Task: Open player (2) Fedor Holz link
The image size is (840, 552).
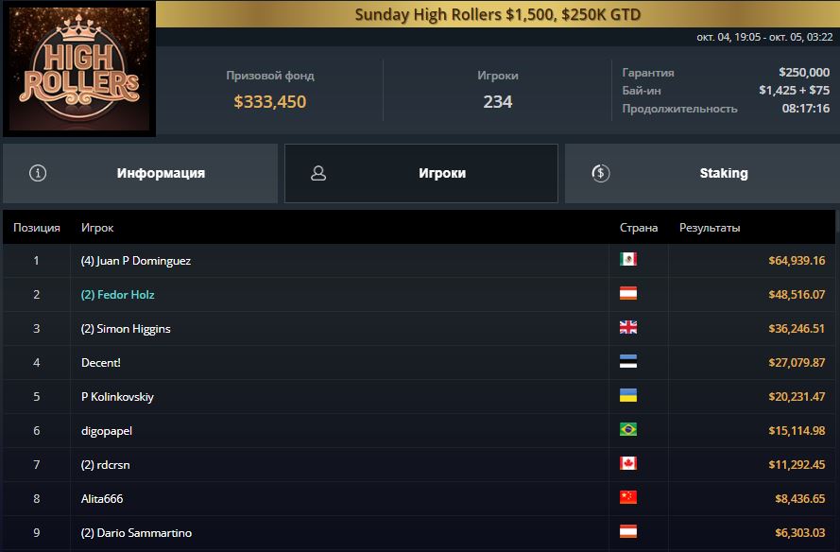Action: [x=118, y=295]
